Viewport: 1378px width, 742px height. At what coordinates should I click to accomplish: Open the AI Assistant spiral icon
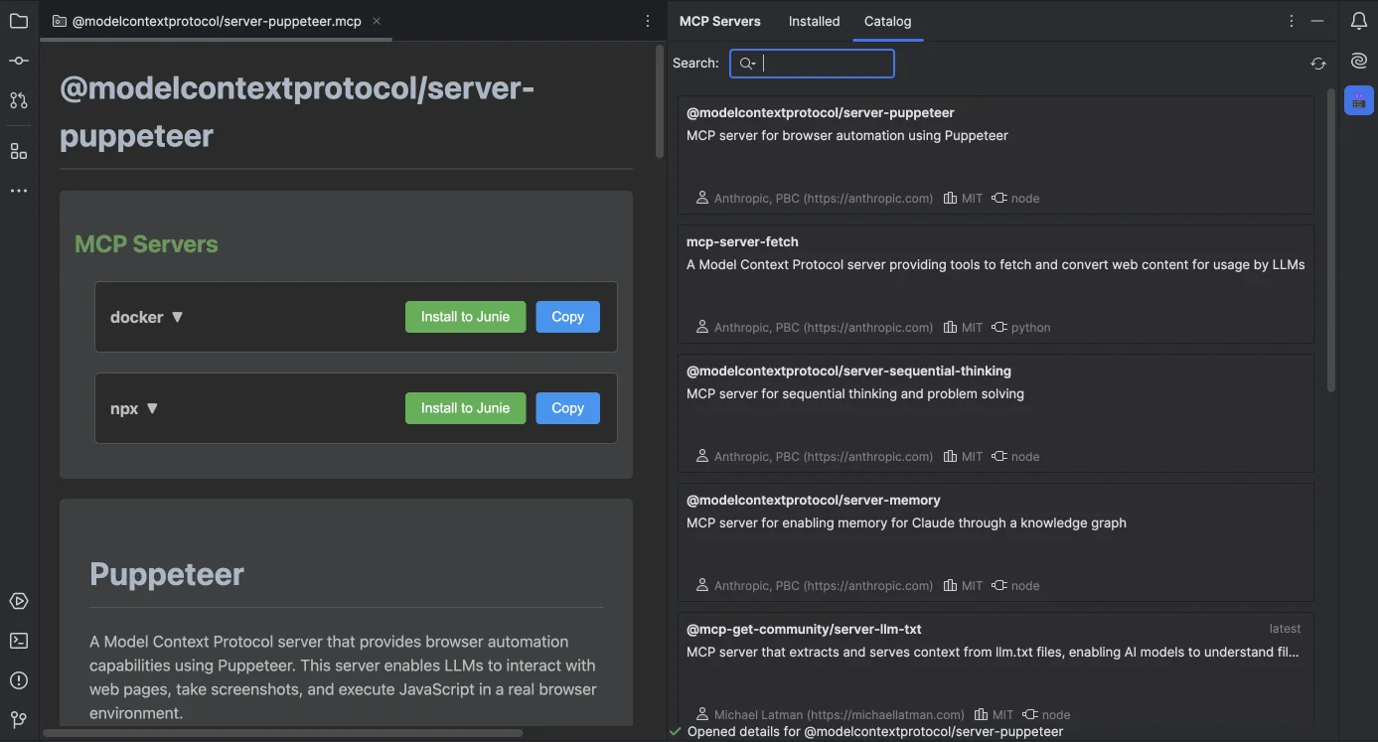(x=1359, y=61)
